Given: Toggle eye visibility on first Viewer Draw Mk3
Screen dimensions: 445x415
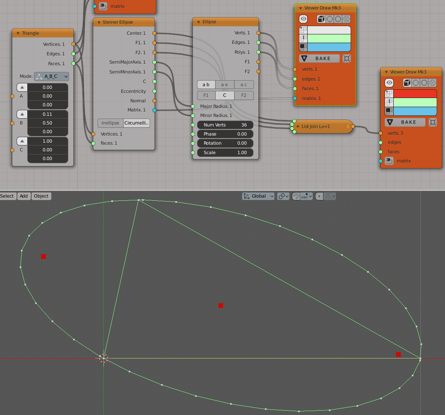Looking at the screenshot, I should (303, 19).
